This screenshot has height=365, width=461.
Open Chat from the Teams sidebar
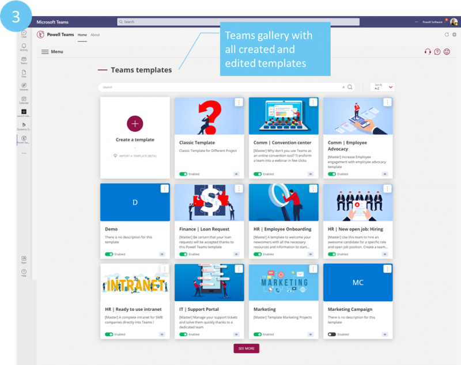(x=24, y=34)
